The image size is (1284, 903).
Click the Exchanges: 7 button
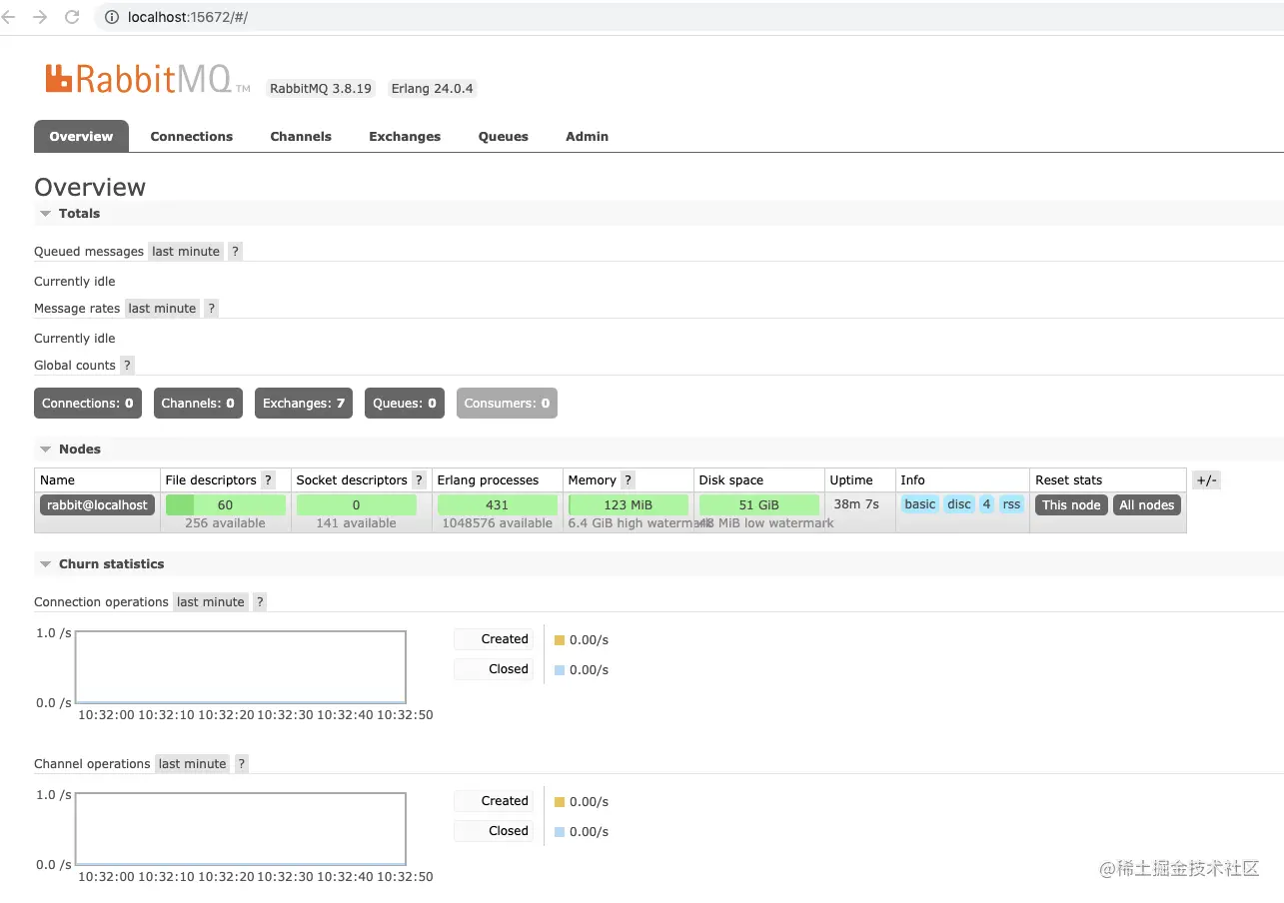click(304, 404)
